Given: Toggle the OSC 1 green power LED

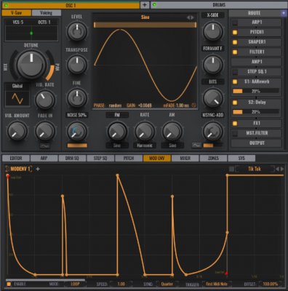Looking at the screenshot, I should coord(6,5).
